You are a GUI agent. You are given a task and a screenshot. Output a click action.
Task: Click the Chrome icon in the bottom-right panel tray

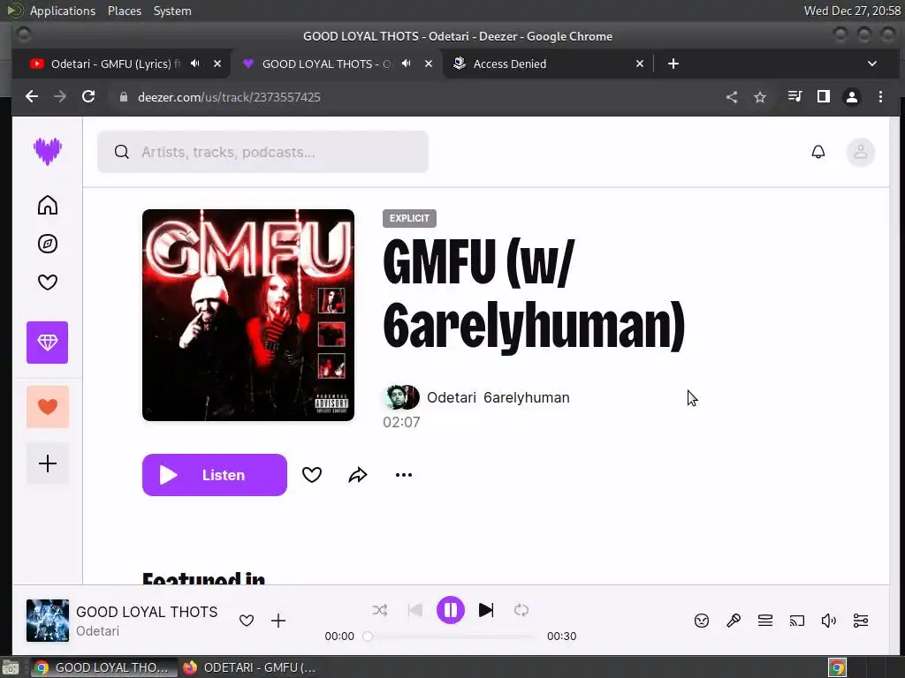point(837,667)
